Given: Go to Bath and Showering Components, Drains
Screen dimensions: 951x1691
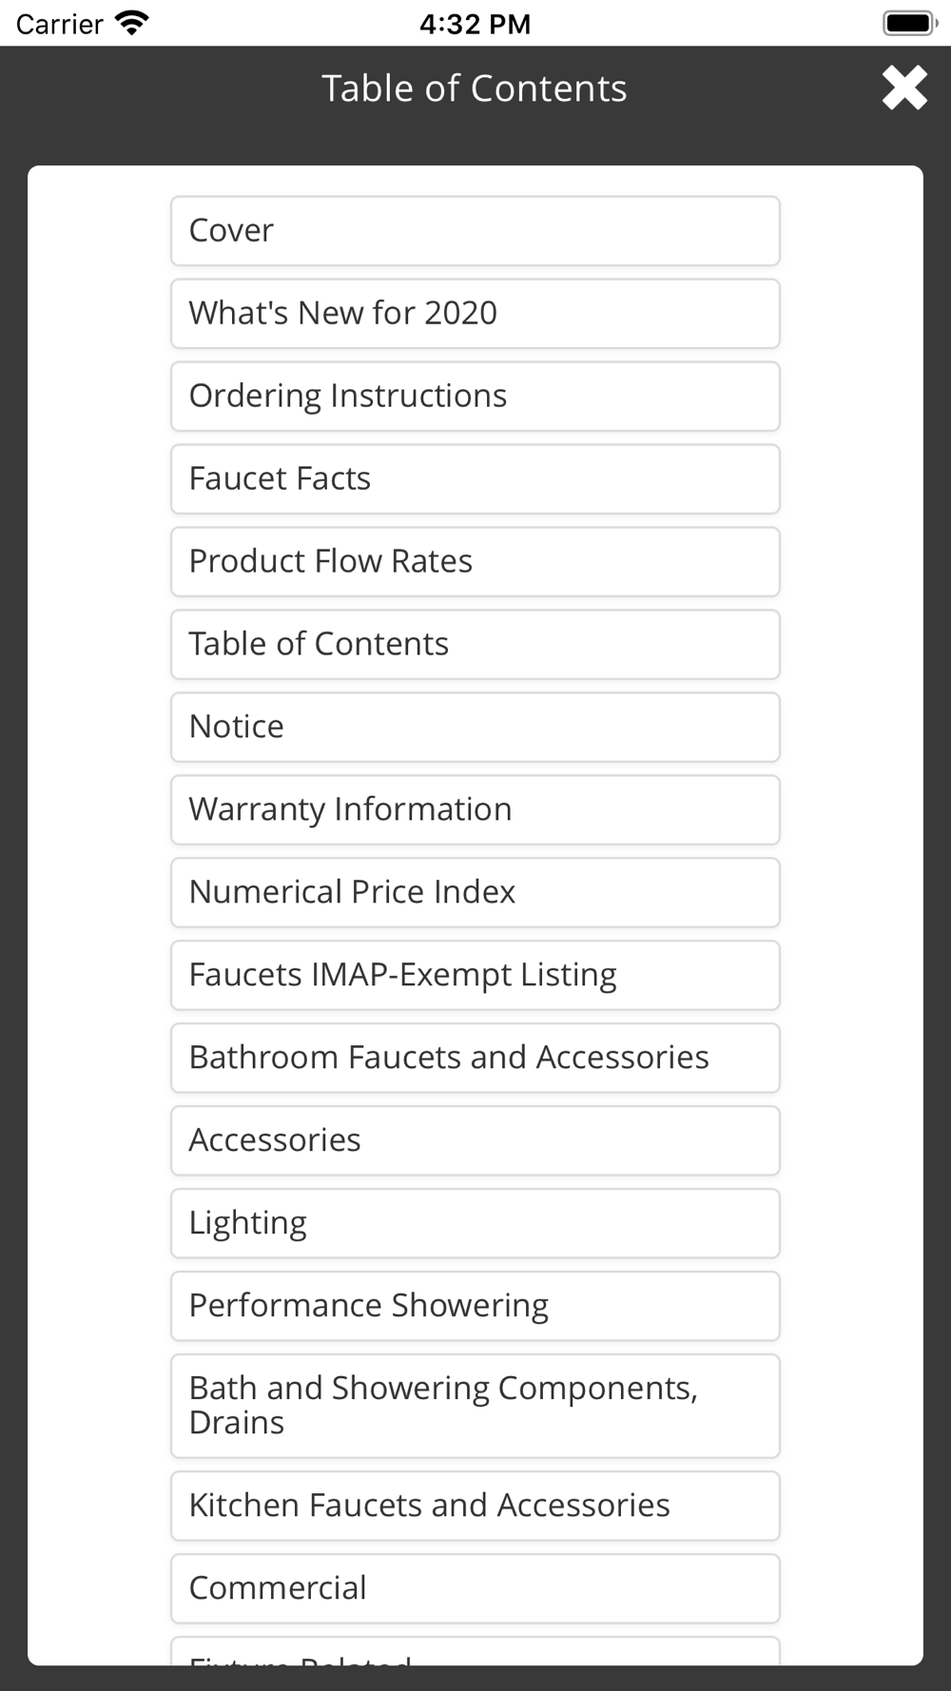Looking at the screenshot, I should coord(475,1407).
